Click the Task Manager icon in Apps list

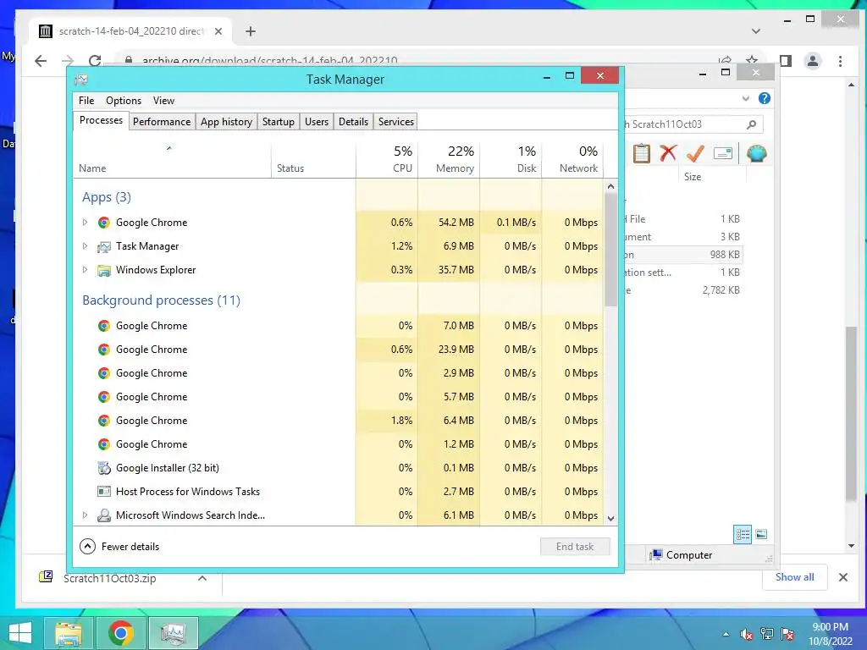(x=104, y=246)
